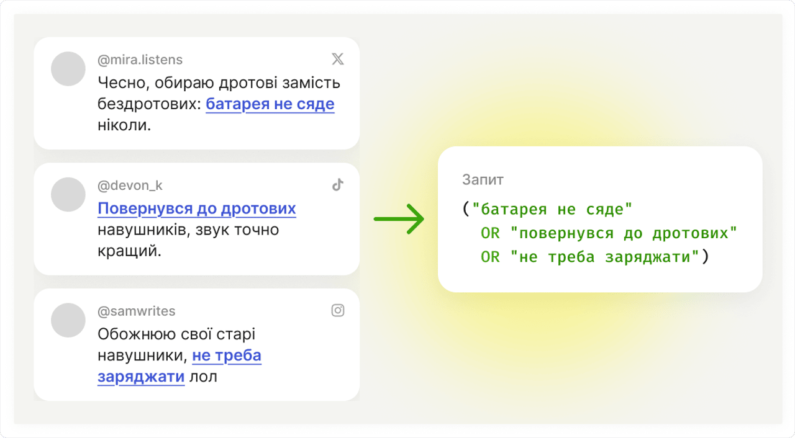Image resolution: width=795 pixels, height=438 pixels.
Task: Click the query line "батарея не сяде" in green
Action: 552,210
